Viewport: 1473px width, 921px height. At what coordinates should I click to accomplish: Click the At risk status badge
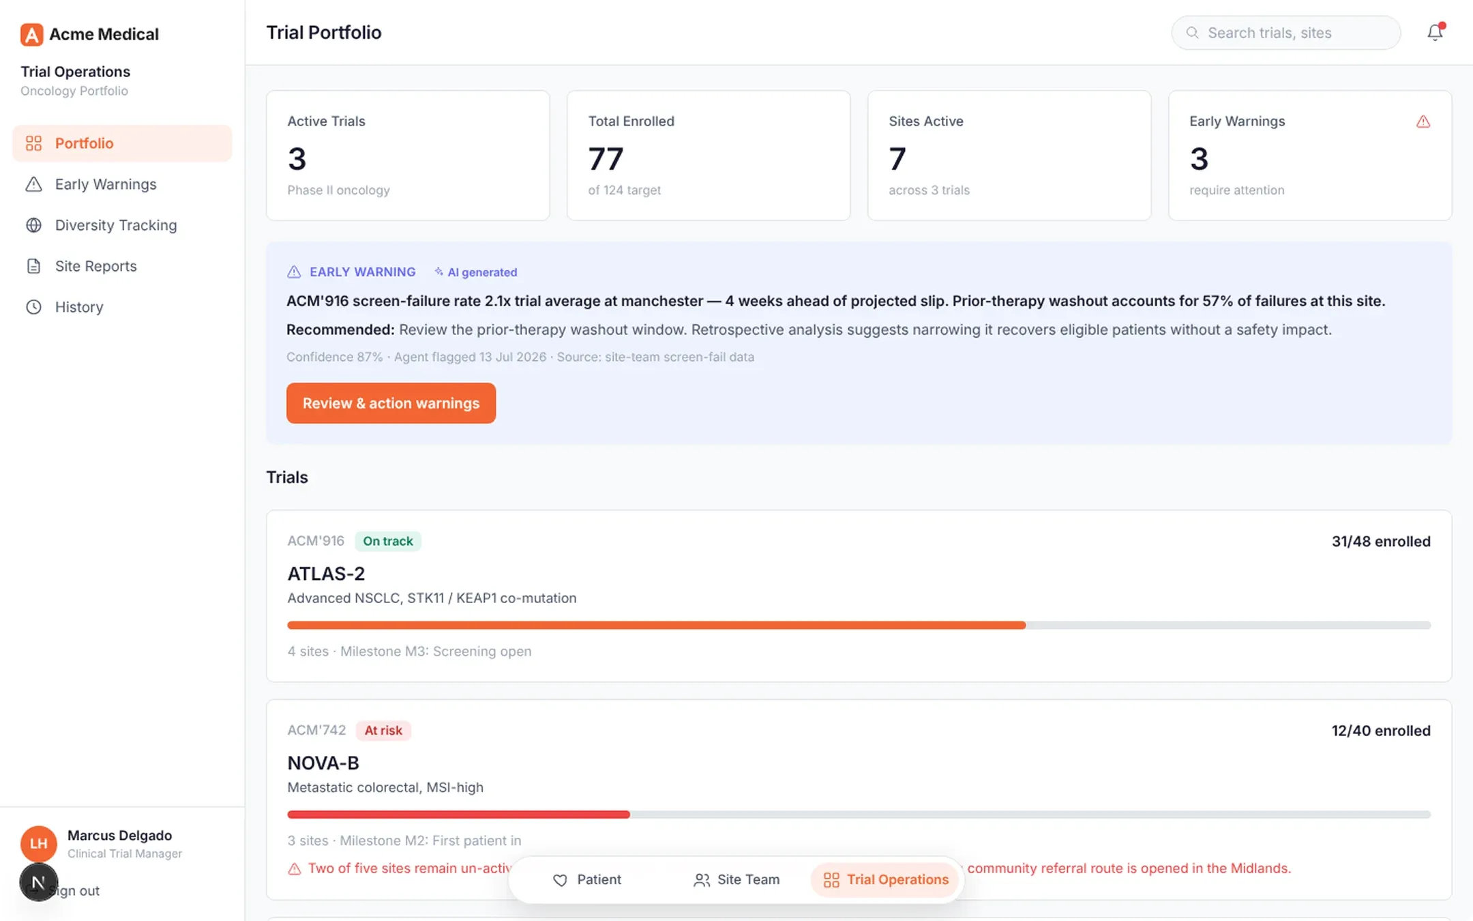tap(383, 731)
